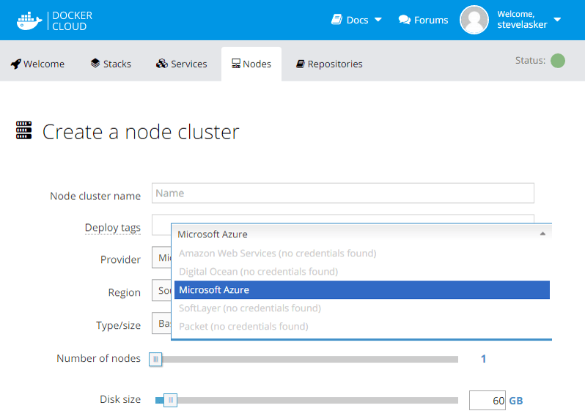Focus the Node cluster name field
Screen dimensions: 585x419
coord(343,193)
